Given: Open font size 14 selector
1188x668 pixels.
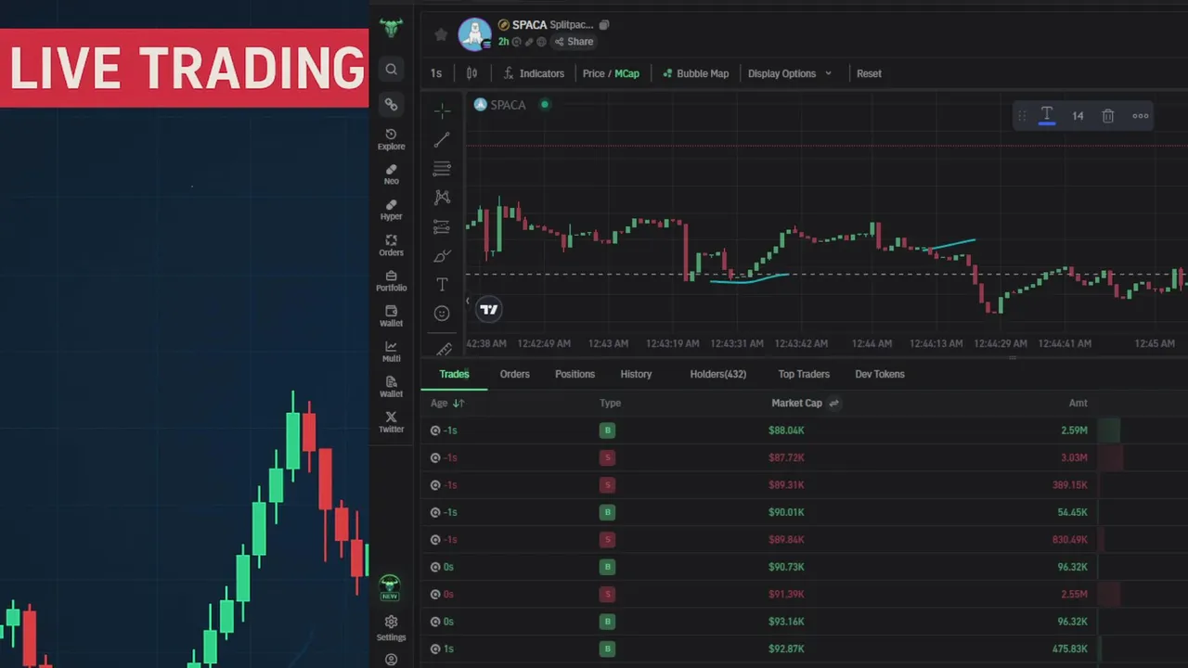Looking at the screenshot, I should [x=1078, y=116].
